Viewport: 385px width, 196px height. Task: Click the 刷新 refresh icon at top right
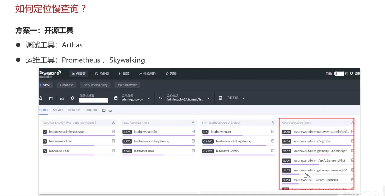pyautogui.click(x=352, y=74)
